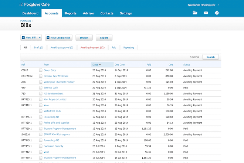Click the CS815 reference cell
The image size is (244, 163).
click(25, 70)
